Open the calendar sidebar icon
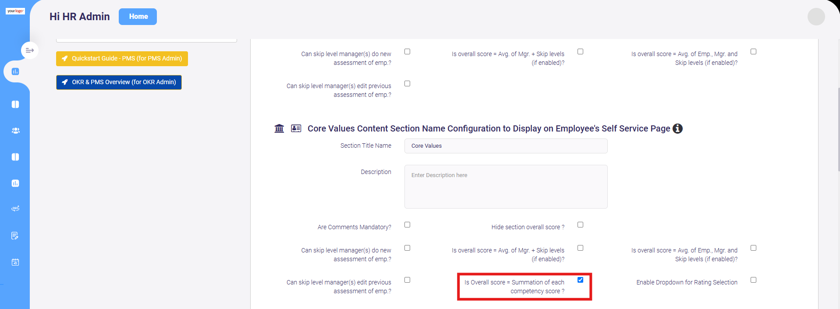840x309 pixels. pos(15,262)
